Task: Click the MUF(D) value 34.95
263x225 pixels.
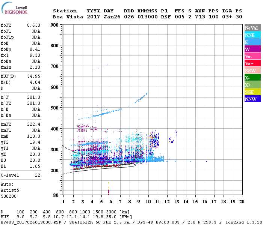Action: (x=33, y=76)
